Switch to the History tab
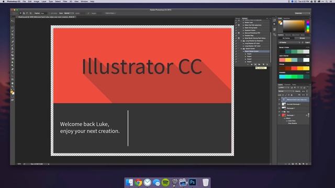This screenshot has height=188, width=335. point(238,18)
